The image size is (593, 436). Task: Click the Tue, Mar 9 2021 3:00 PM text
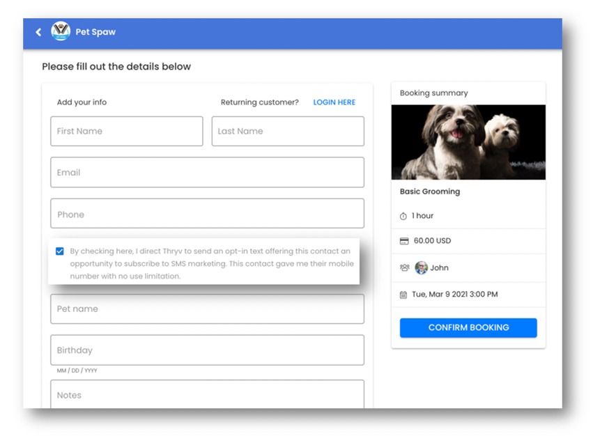pos(454,294)
